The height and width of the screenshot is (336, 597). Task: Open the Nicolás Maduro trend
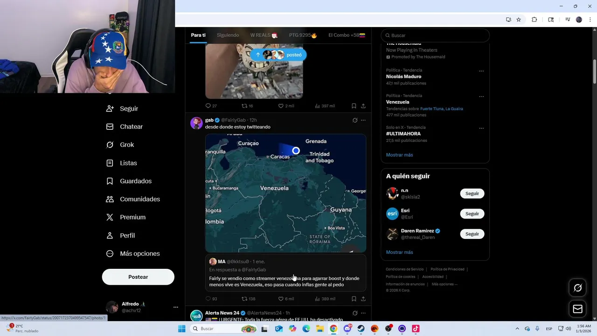point(403,77)
